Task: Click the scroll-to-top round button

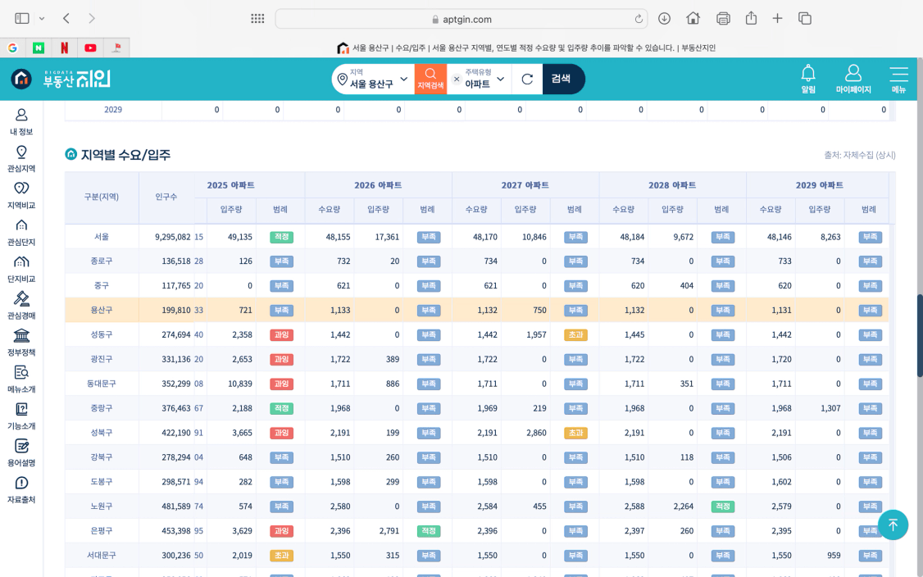Action: point(893,525)
